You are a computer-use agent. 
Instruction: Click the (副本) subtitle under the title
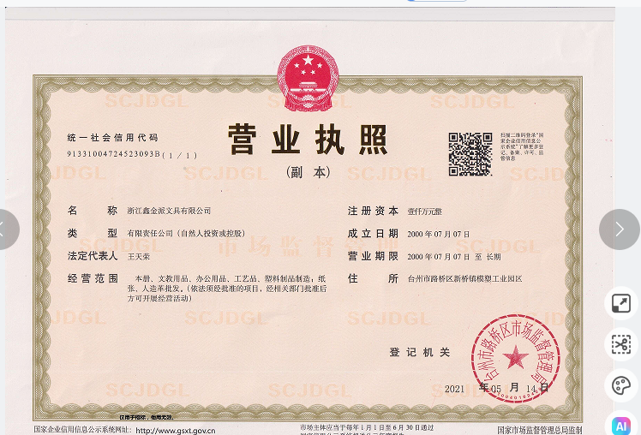click(308, 172)
